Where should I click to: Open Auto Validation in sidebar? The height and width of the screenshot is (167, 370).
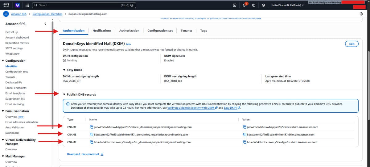pos(15,127)
